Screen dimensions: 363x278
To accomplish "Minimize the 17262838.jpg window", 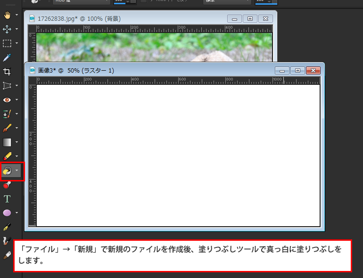I will click(x=234, y=19).
